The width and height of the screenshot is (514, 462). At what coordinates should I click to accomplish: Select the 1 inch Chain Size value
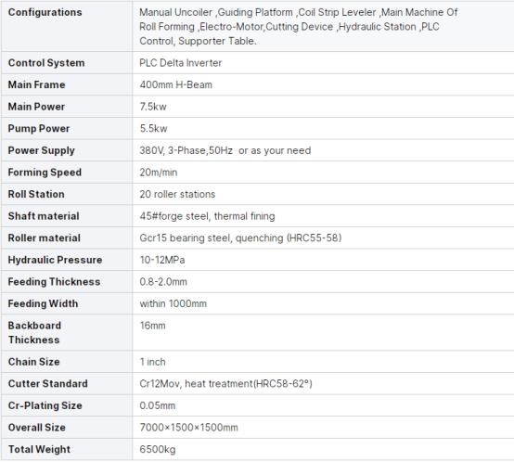152,362
